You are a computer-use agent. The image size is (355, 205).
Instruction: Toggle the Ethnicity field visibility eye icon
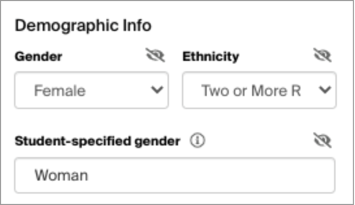tap(323, 55)
